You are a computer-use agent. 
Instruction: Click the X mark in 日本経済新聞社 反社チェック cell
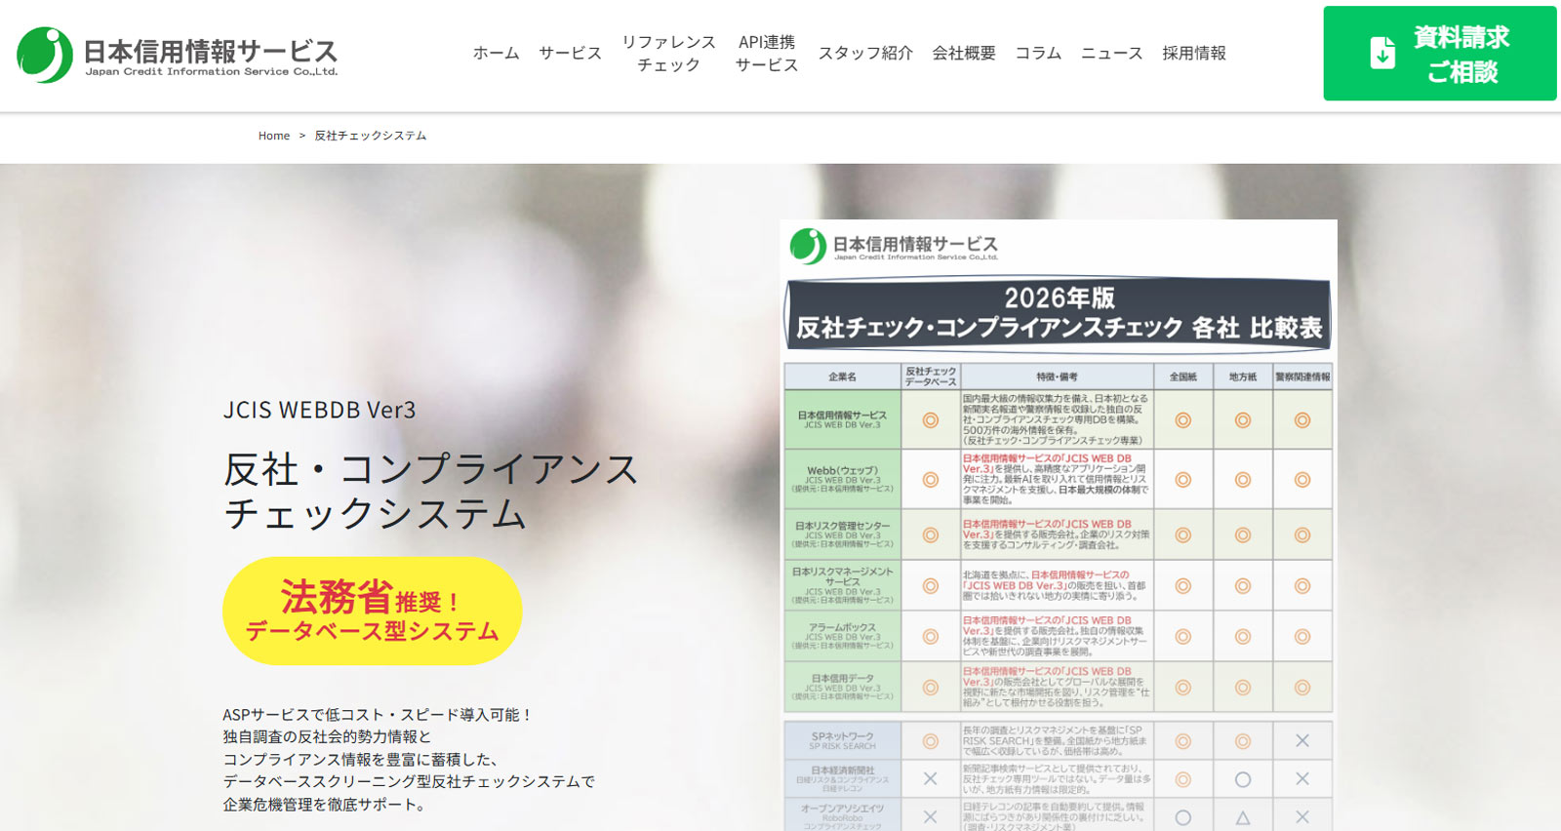[x=930, y=778]
